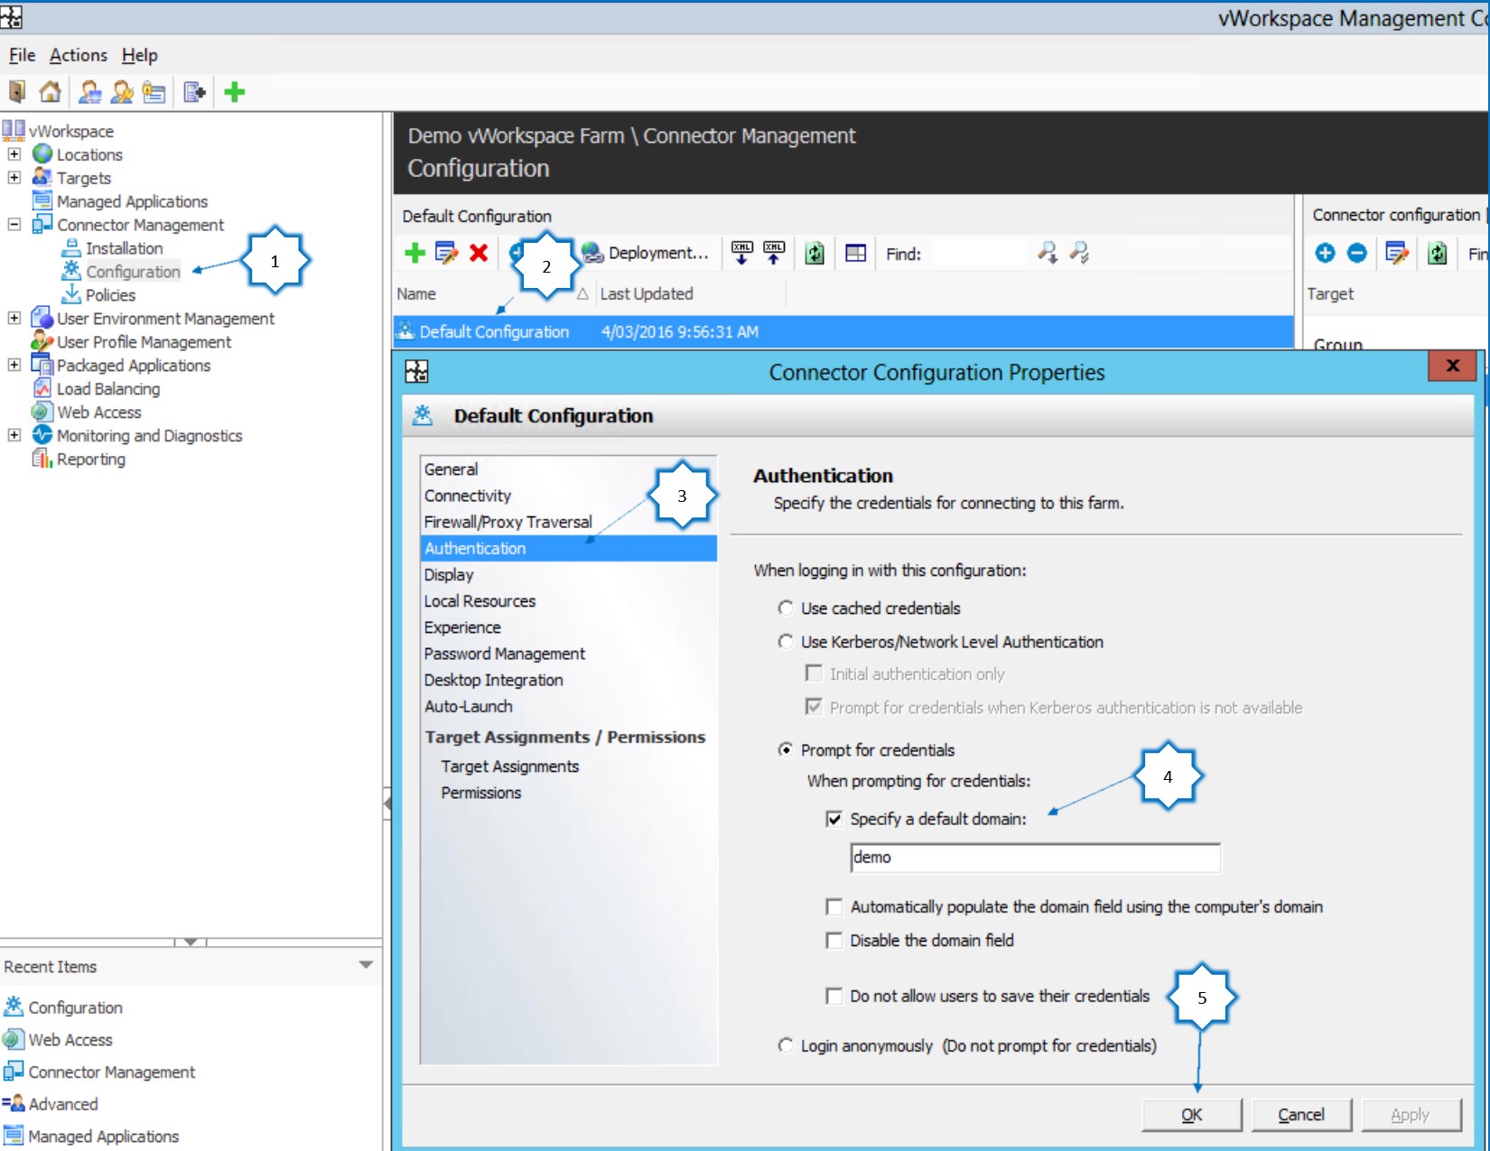Check Do not allow users to save credentials
The height and width of the screenshot is (1151, 1490).
(833, 996)
